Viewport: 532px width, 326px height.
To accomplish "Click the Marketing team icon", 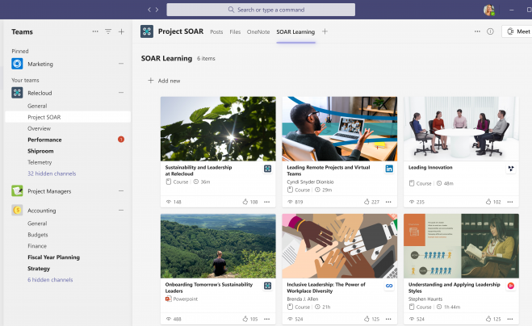I will click(x=17, y=64).
